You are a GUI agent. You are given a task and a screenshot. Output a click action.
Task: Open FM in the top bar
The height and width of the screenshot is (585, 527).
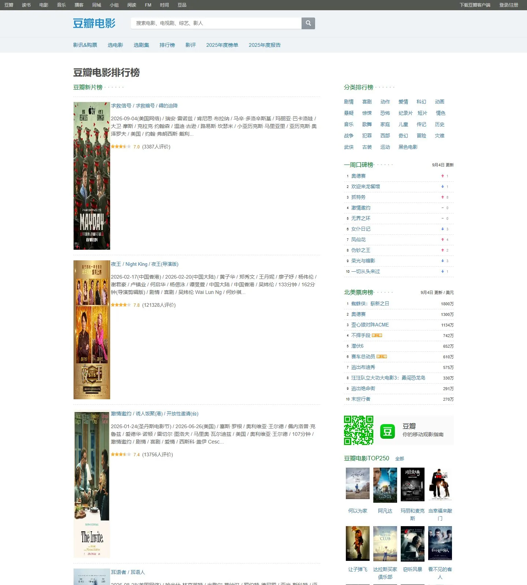[x=148, y=5]
